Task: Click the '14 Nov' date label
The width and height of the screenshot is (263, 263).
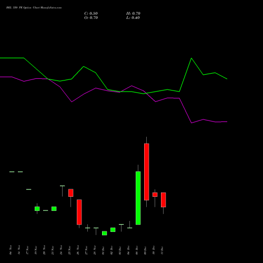Action: pyautogui.click(x=19, y=250)
